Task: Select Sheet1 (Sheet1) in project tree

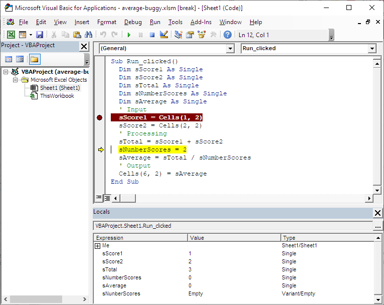Action: 60,88
